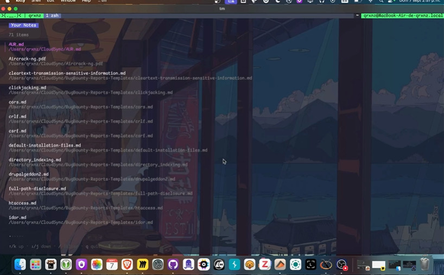Select the cors.md note

coord(17,102)
